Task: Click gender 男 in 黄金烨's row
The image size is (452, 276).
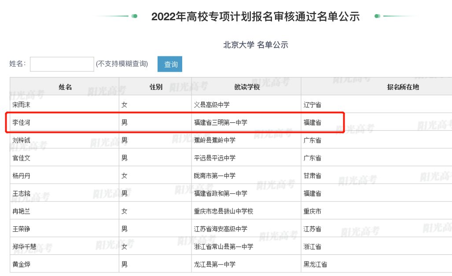Action: point(124,265)
